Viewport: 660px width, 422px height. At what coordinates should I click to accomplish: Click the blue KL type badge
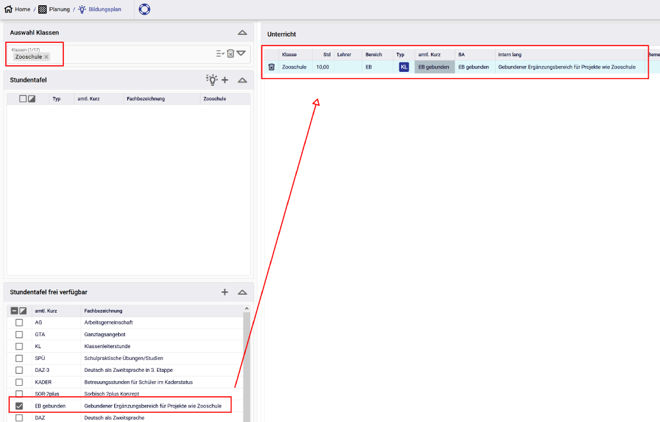(404, 67)
